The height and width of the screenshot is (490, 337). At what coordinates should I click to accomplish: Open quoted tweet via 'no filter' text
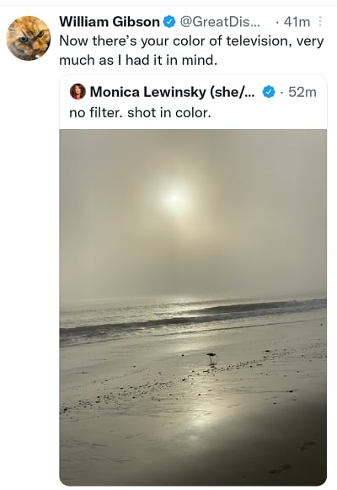click(x=140, y=112)
